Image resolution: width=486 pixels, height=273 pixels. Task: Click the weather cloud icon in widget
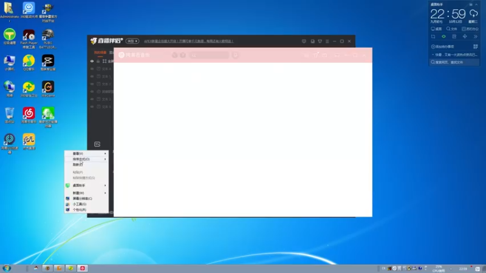tap(474, 13)
